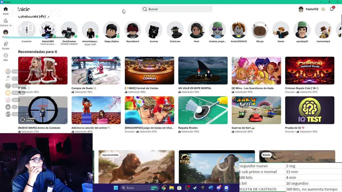342x192 pixels.
Task: Open Yerel connection avatar
Action: tap(196, 30)
